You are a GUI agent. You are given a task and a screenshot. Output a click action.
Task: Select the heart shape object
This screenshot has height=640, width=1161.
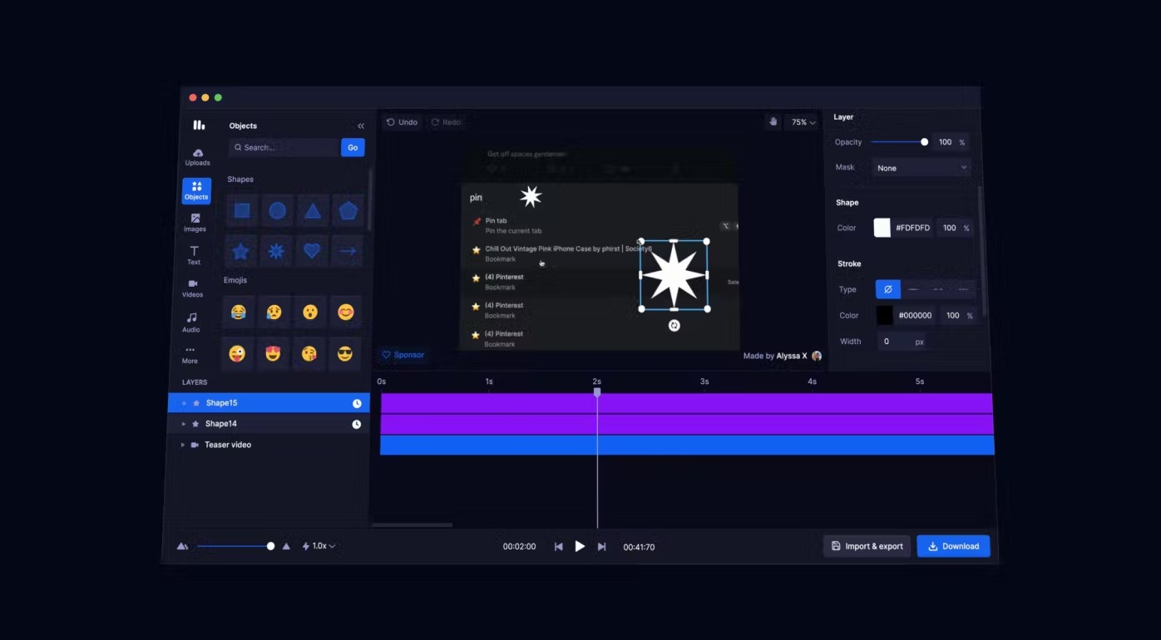pos(312,251)
